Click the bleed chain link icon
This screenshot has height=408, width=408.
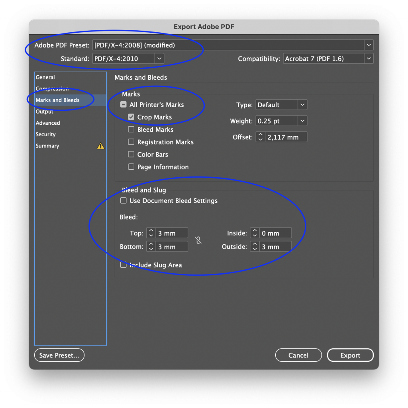pos(198,240)
